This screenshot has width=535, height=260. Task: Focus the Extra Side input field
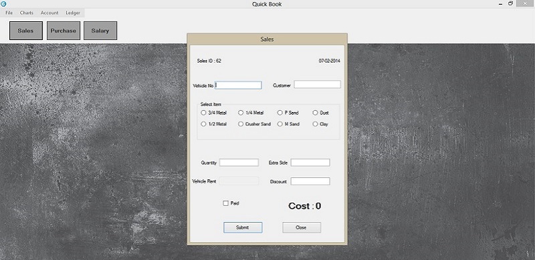click(x=310, y=163)
